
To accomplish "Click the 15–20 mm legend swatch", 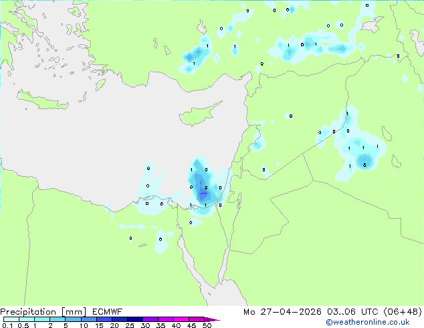I will 104,319.
